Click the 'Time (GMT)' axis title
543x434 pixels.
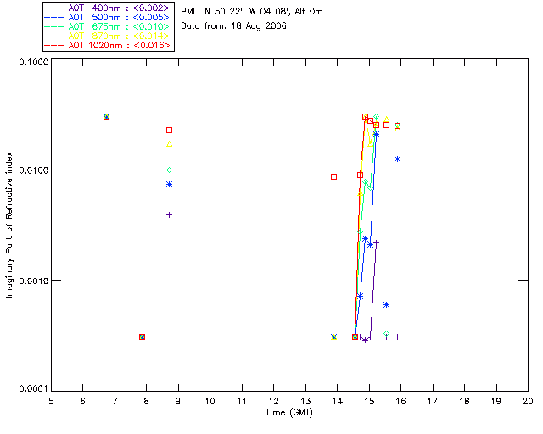click(x=289, y=413)
